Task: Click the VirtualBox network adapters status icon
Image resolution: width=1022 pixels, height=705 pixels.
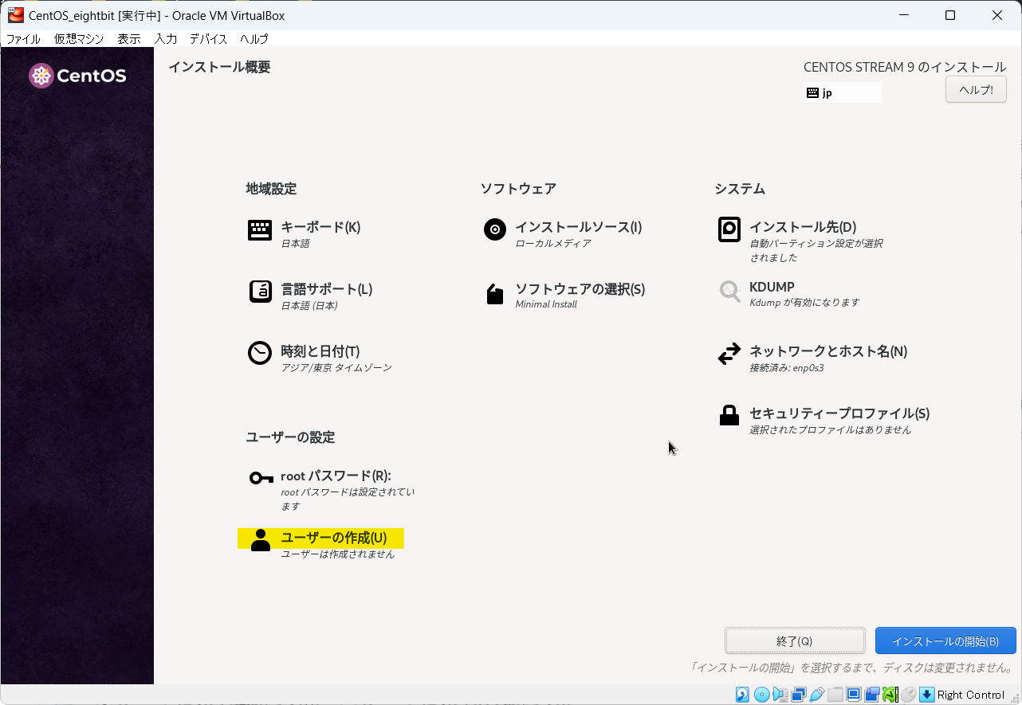Action: 799,695
